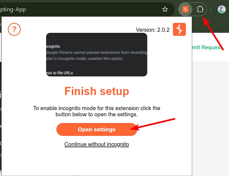Open the orange lightning extension in toolbar
Viewport: 229px width, 176px height.
(185, 9)
